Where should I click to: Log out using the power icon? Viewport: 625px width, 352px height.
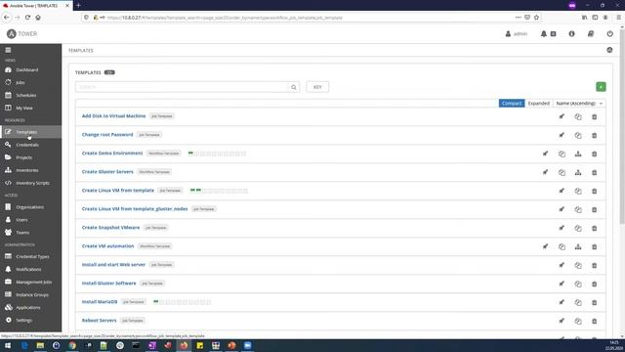tap(609, 34)
